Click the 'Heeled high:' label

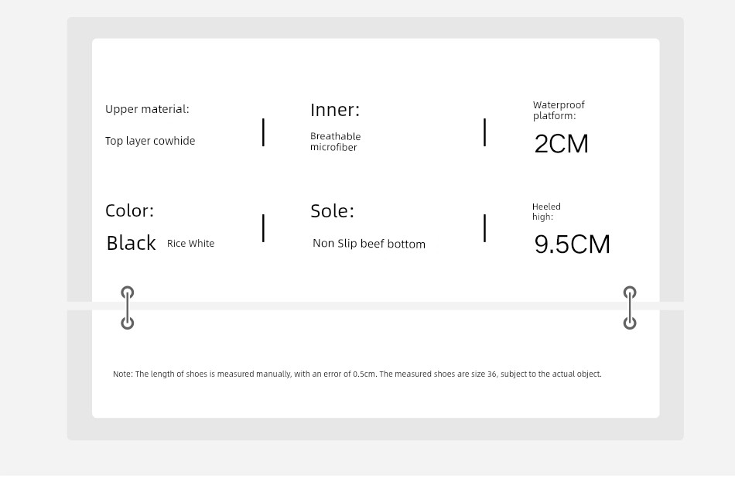pyautogui.click(x=546, y=211)
